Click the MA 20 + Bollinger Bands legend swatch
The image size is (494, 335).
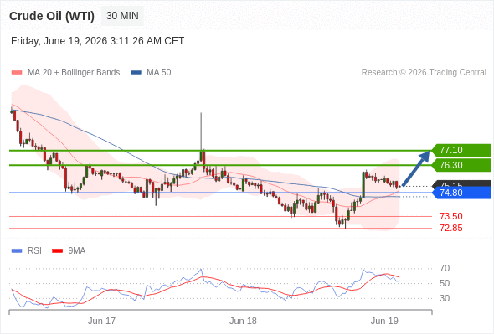point(17,73)
